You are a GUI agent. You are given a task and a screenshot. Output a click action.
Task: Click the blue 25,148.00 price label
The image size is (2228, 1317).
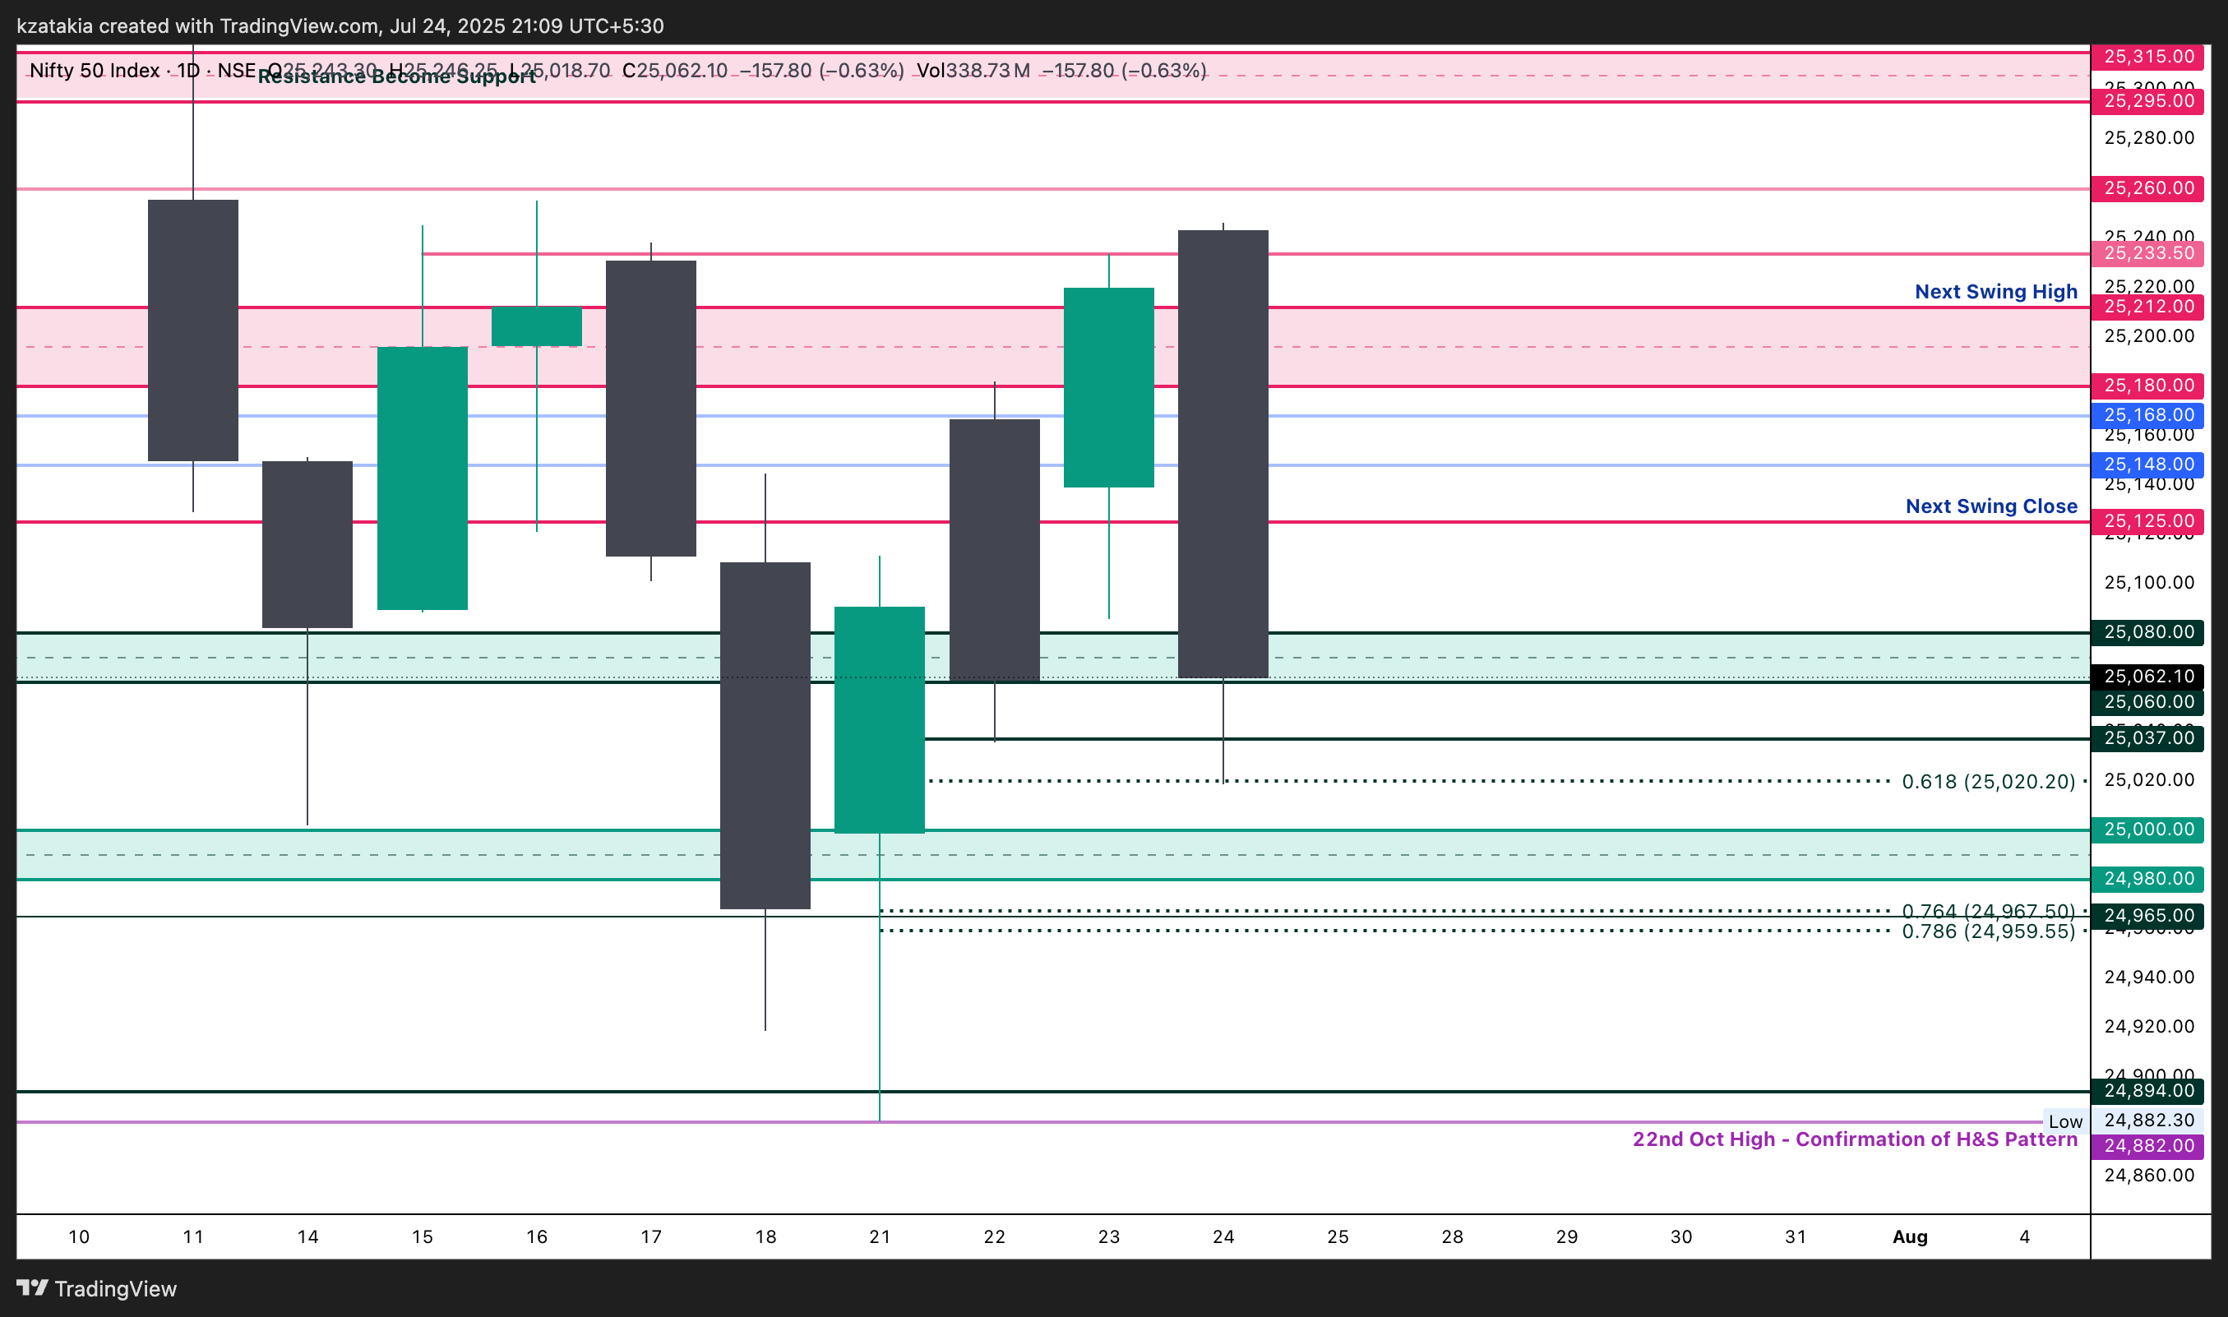tap(2148, 464)
